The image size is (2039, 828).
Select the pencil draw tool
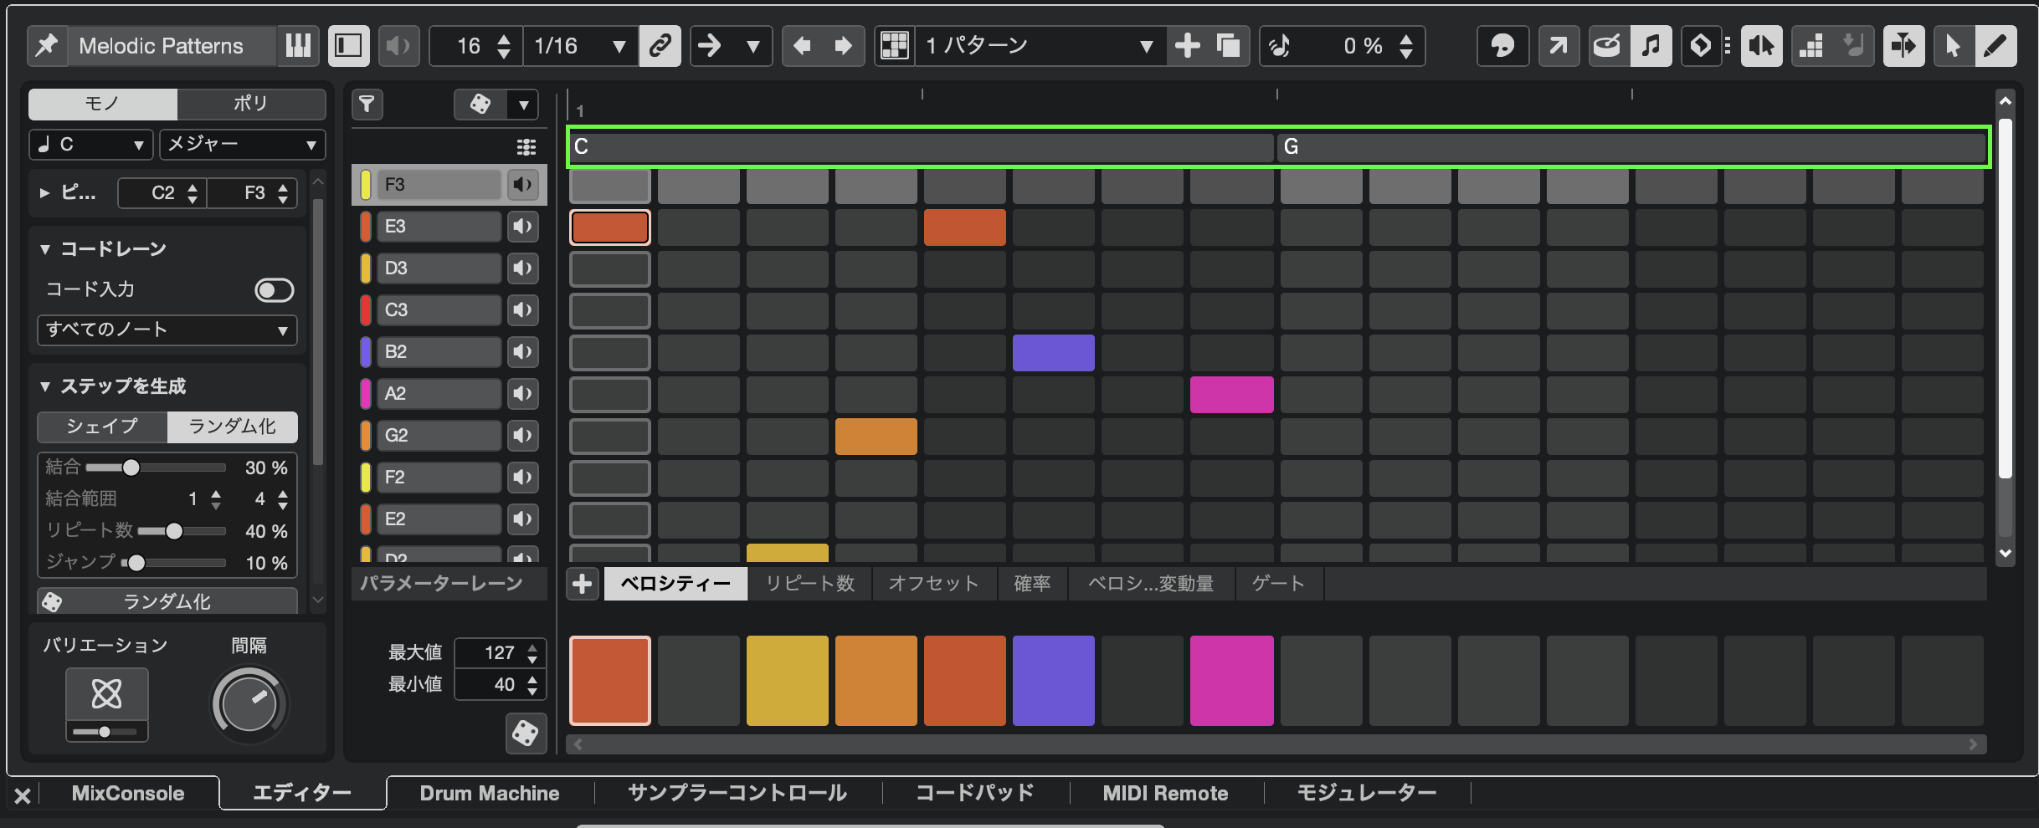click(1995, 45)
